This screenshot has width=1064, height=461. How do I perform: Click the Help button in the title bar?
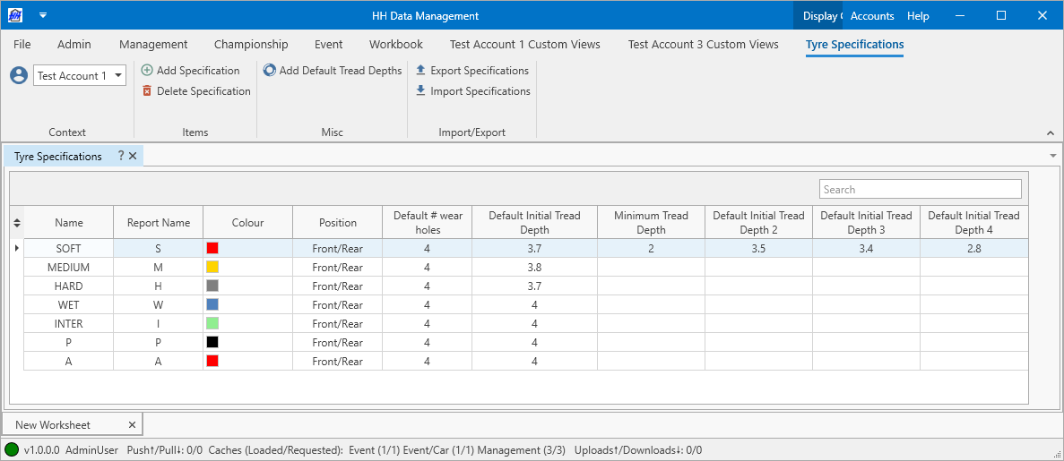click(918, 16)
